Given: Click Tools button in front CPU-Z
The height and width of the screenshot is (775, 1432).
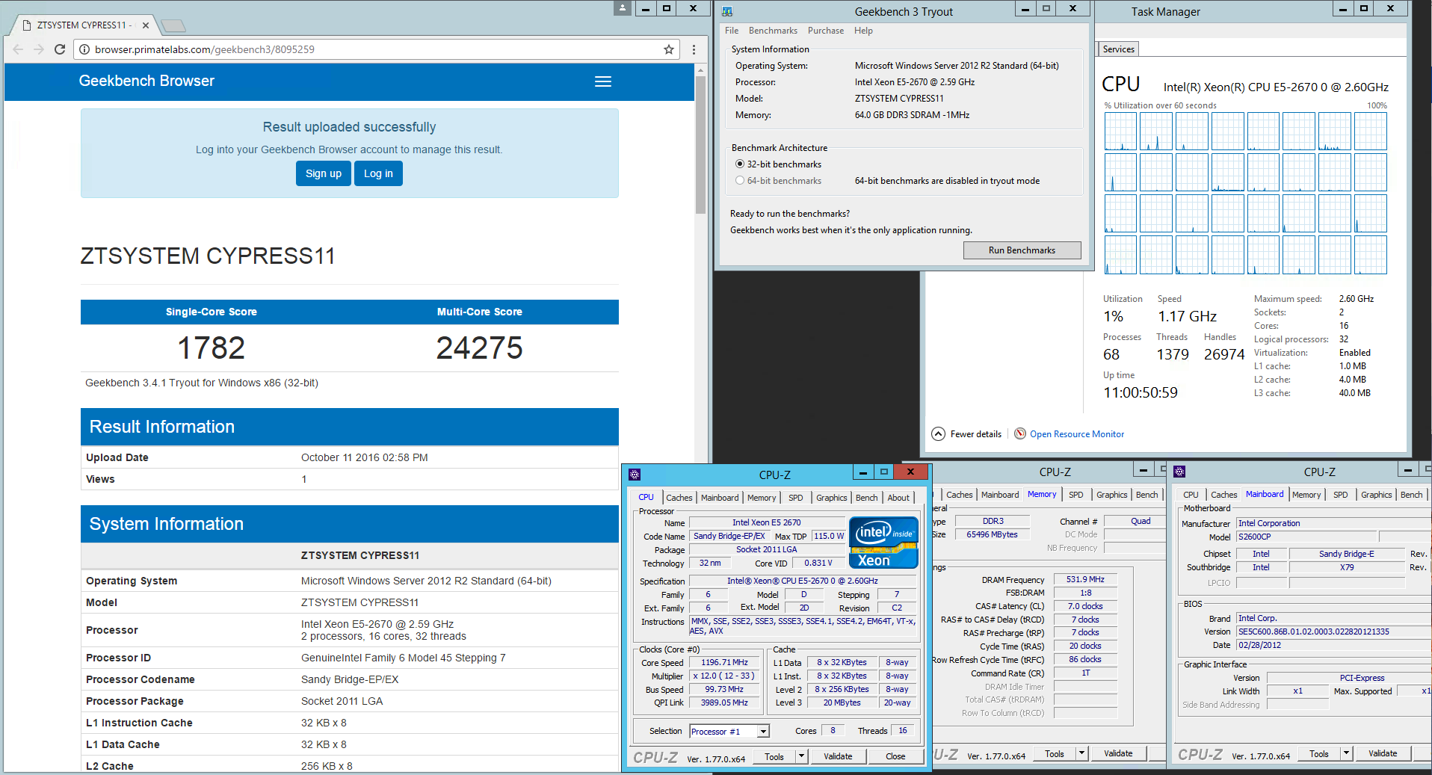Looking at the screenshot, I should (774, 756).
